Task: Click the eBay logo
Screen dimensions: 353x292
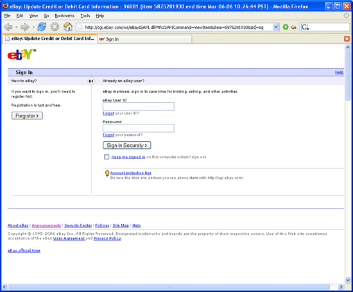Action: click(22, 55)
